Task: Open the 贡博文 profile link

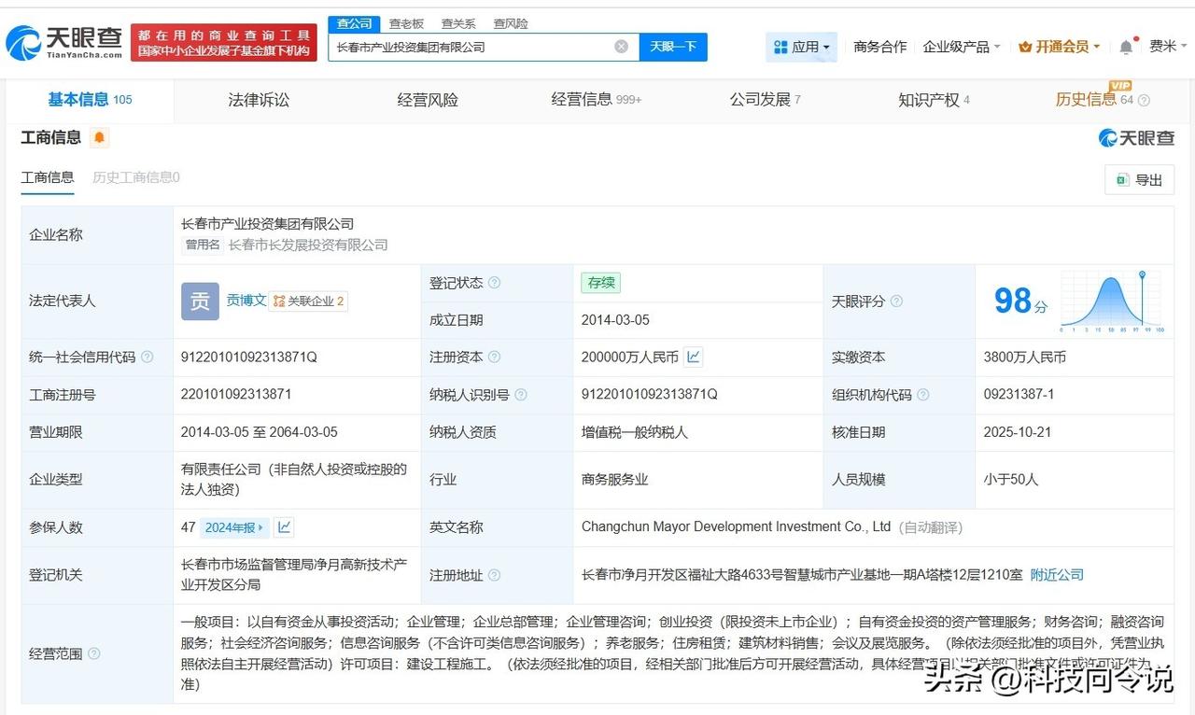Action: click(x=246, y=301)
